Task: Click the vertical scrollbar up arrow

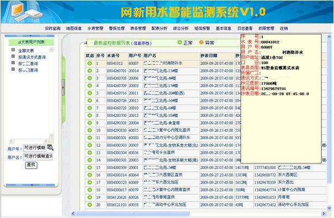Action: [x=329, y=37]
